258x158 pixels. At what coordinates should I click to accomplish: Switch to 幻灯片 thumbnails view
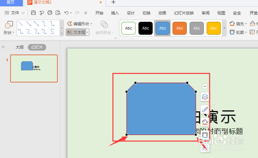37,47
